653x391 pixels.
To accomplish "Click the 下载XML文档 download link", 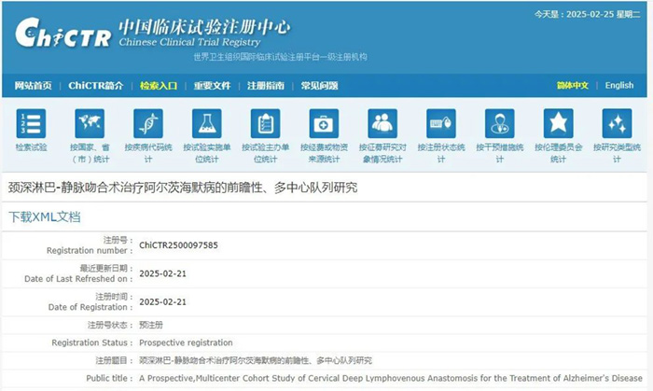I will (44, 217).
